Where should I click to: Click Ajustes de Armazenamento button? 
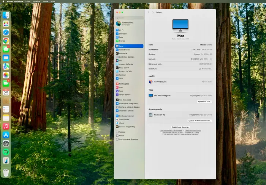[199, 121]
